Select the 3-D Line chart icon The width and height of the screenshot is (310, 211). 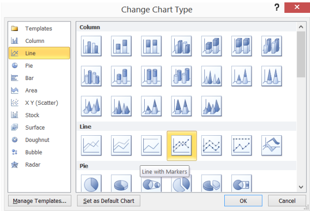pyautogui.click(x=271, y=146)
